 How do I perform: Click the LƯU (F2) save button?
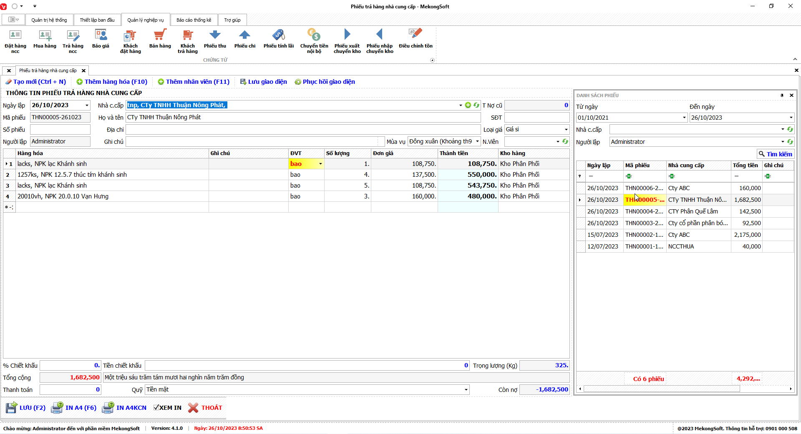coord(26,408)
